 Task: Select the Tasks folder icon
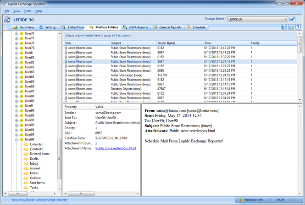point(26,188)
